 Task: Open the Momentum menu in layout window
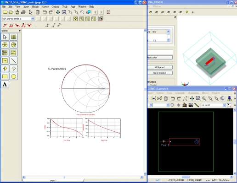193,93
